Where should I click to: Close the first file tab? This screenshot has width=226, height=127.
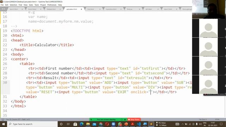(22, 9)
